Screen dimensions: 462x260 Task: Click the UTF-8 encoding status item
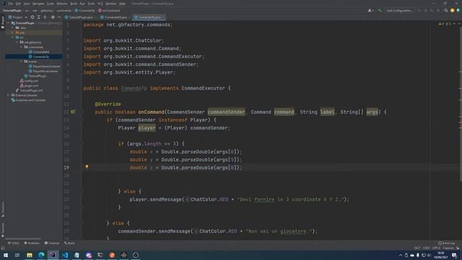[x=436, y=248]
